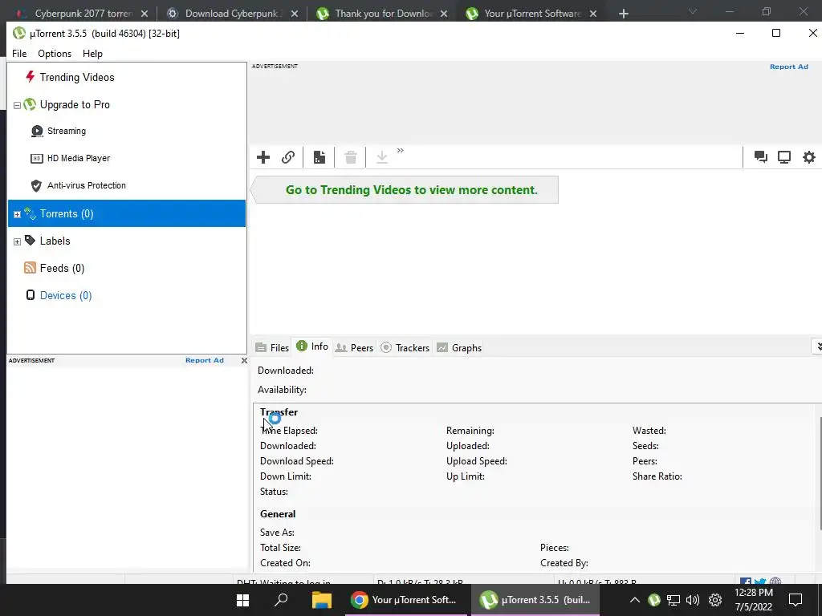Select Torrents (0) in the sidebar
Viewport: 822px width, 616px height.
pyautogui.click(x=127, y=213)
